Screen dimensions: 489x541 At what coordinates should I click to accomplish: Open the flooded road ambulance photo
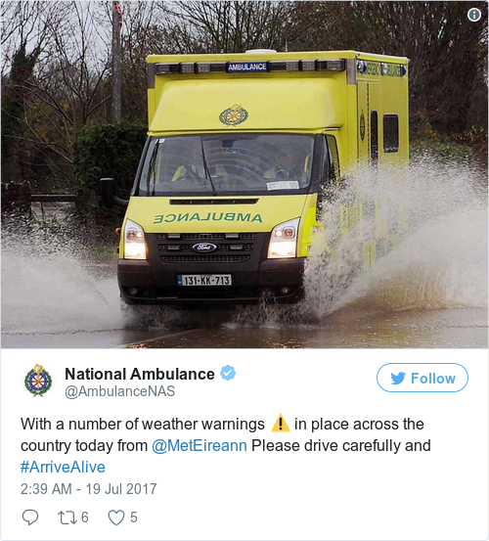pos(244,174)
